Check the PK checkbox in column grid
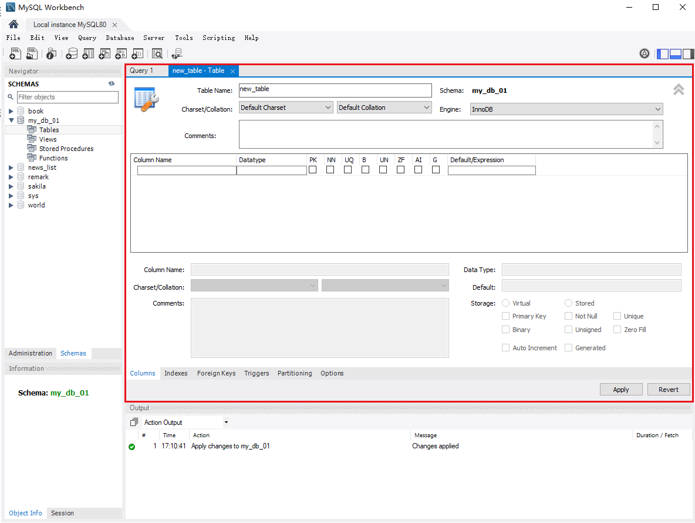The height and width of the screenshot is (523, 695). pos(313,169)
